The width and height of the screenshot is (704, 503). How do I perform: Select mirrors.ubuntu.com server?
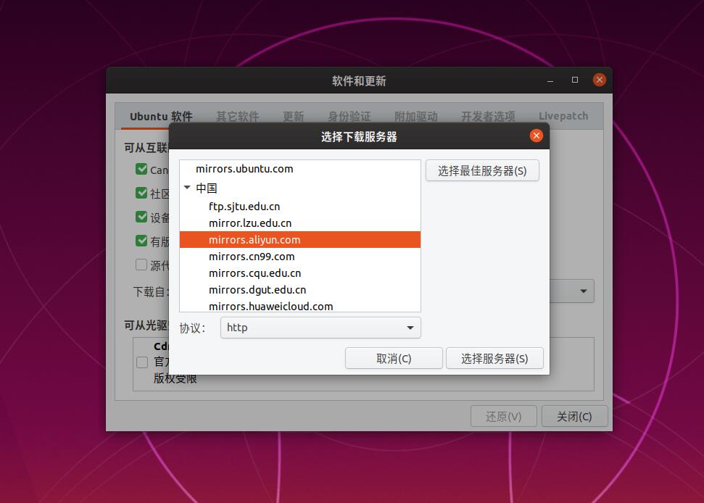coord(300,169)
